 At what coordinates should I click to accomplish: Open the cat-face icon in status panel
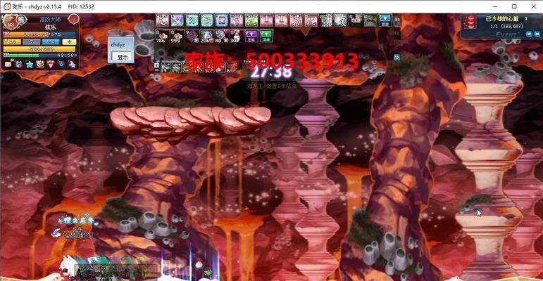coord(19,65)
